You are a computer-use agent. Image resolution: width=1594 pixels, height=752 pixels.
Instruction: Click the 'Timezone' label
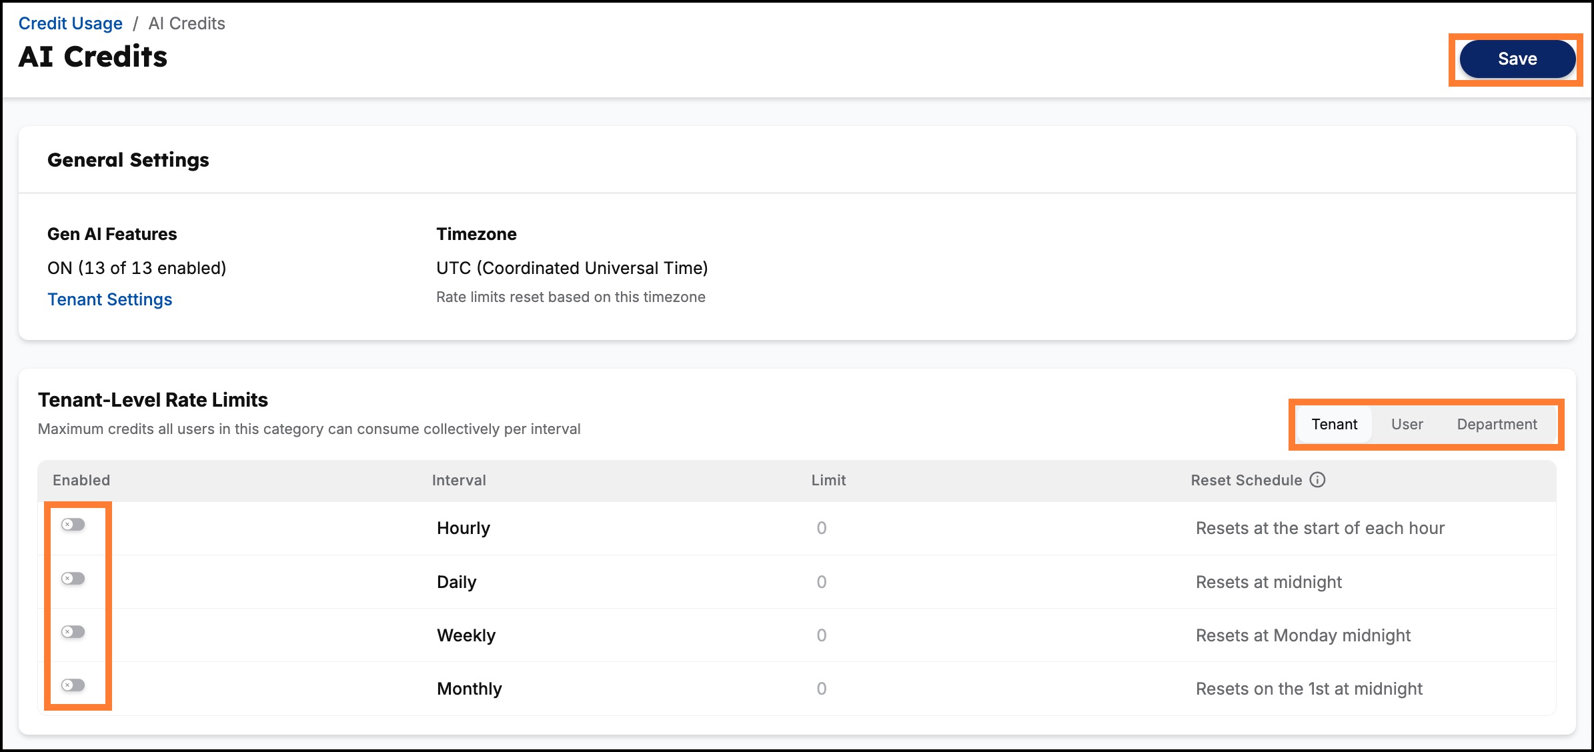tap(476, 234)
